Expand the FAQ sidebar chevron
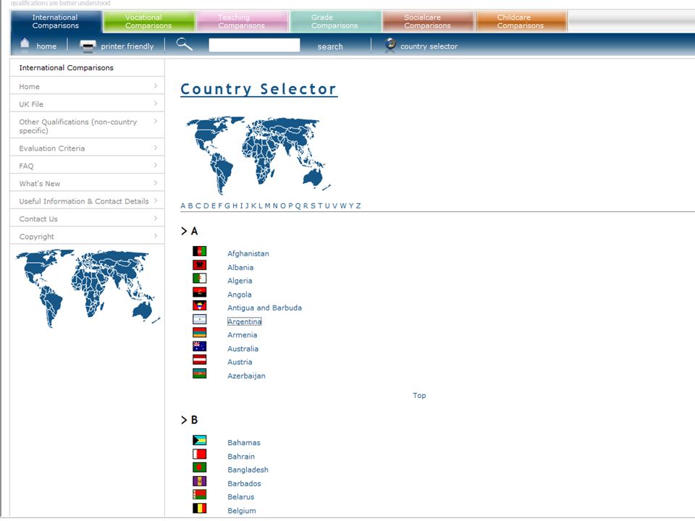 156,165
